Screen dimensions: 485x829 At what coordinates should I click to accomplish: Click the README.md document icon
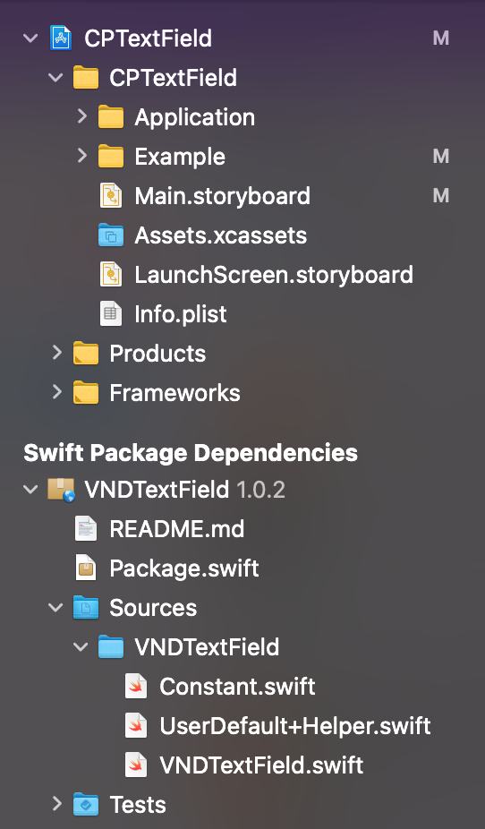pos(86,529)
